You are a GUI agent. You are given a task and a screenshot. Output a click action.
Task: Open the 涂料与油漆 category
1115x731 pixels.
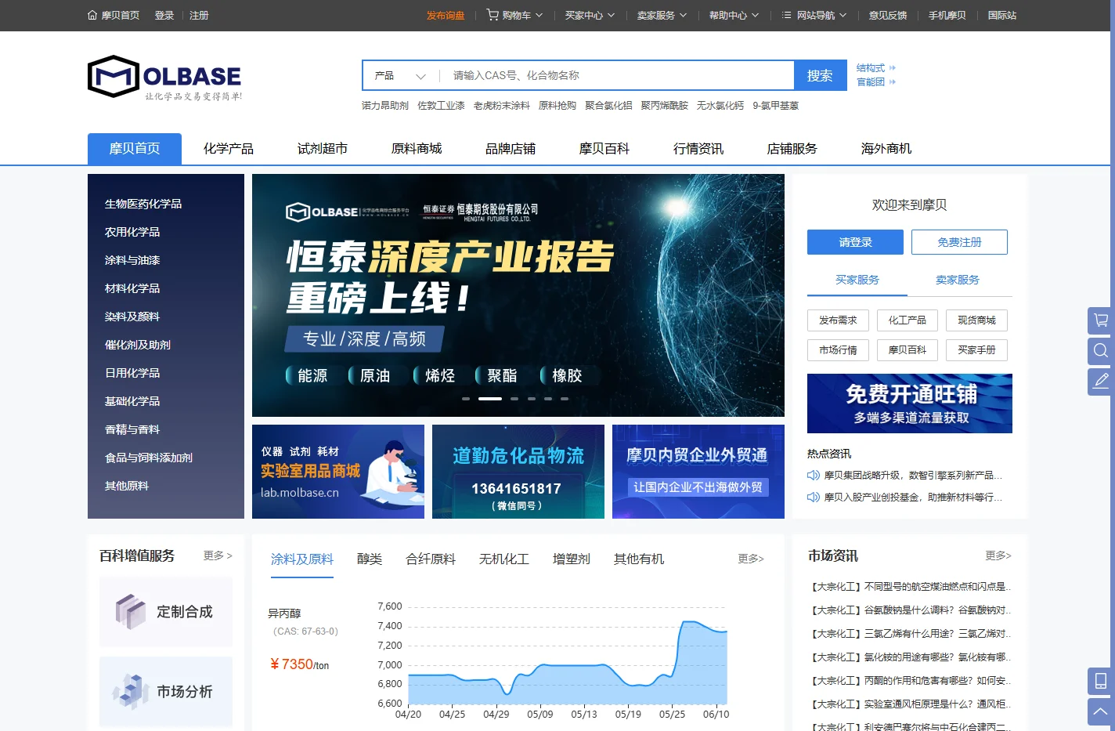132,260
